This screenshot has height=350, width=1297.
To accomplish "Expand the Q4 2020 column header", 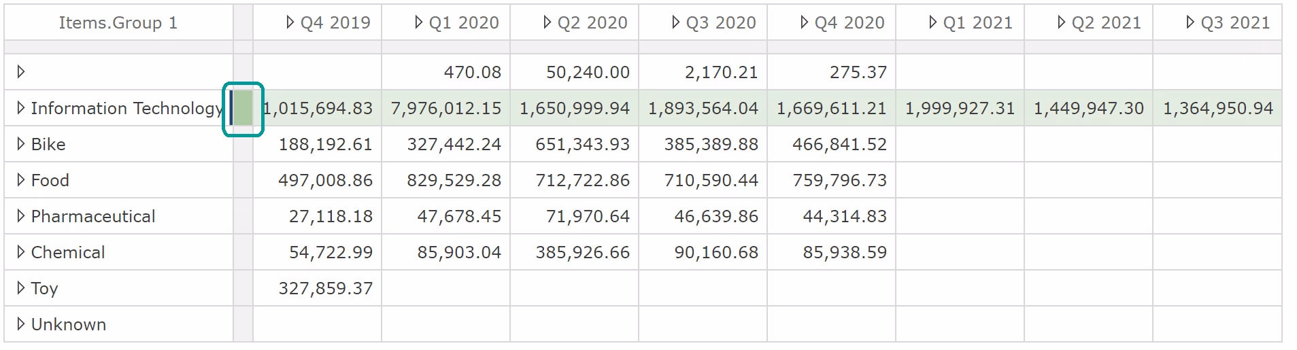I will 805,22.
